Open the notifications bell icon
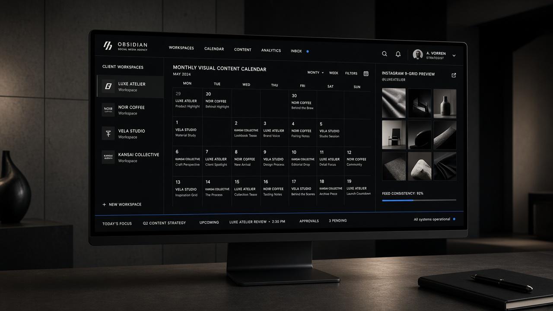The height and width of the screenshot is (311, 553). pyautogui.click(x=398, y=54)
